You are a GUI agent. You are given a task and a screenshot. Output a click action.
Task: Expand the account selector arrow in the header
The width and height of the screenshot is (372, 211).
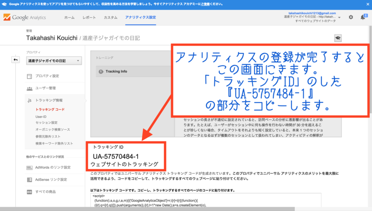(x=339, y=18)
